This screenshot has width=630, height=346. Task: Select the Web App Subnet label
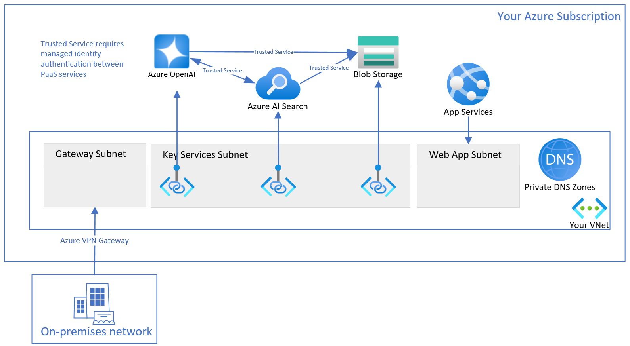click(465, 155)
